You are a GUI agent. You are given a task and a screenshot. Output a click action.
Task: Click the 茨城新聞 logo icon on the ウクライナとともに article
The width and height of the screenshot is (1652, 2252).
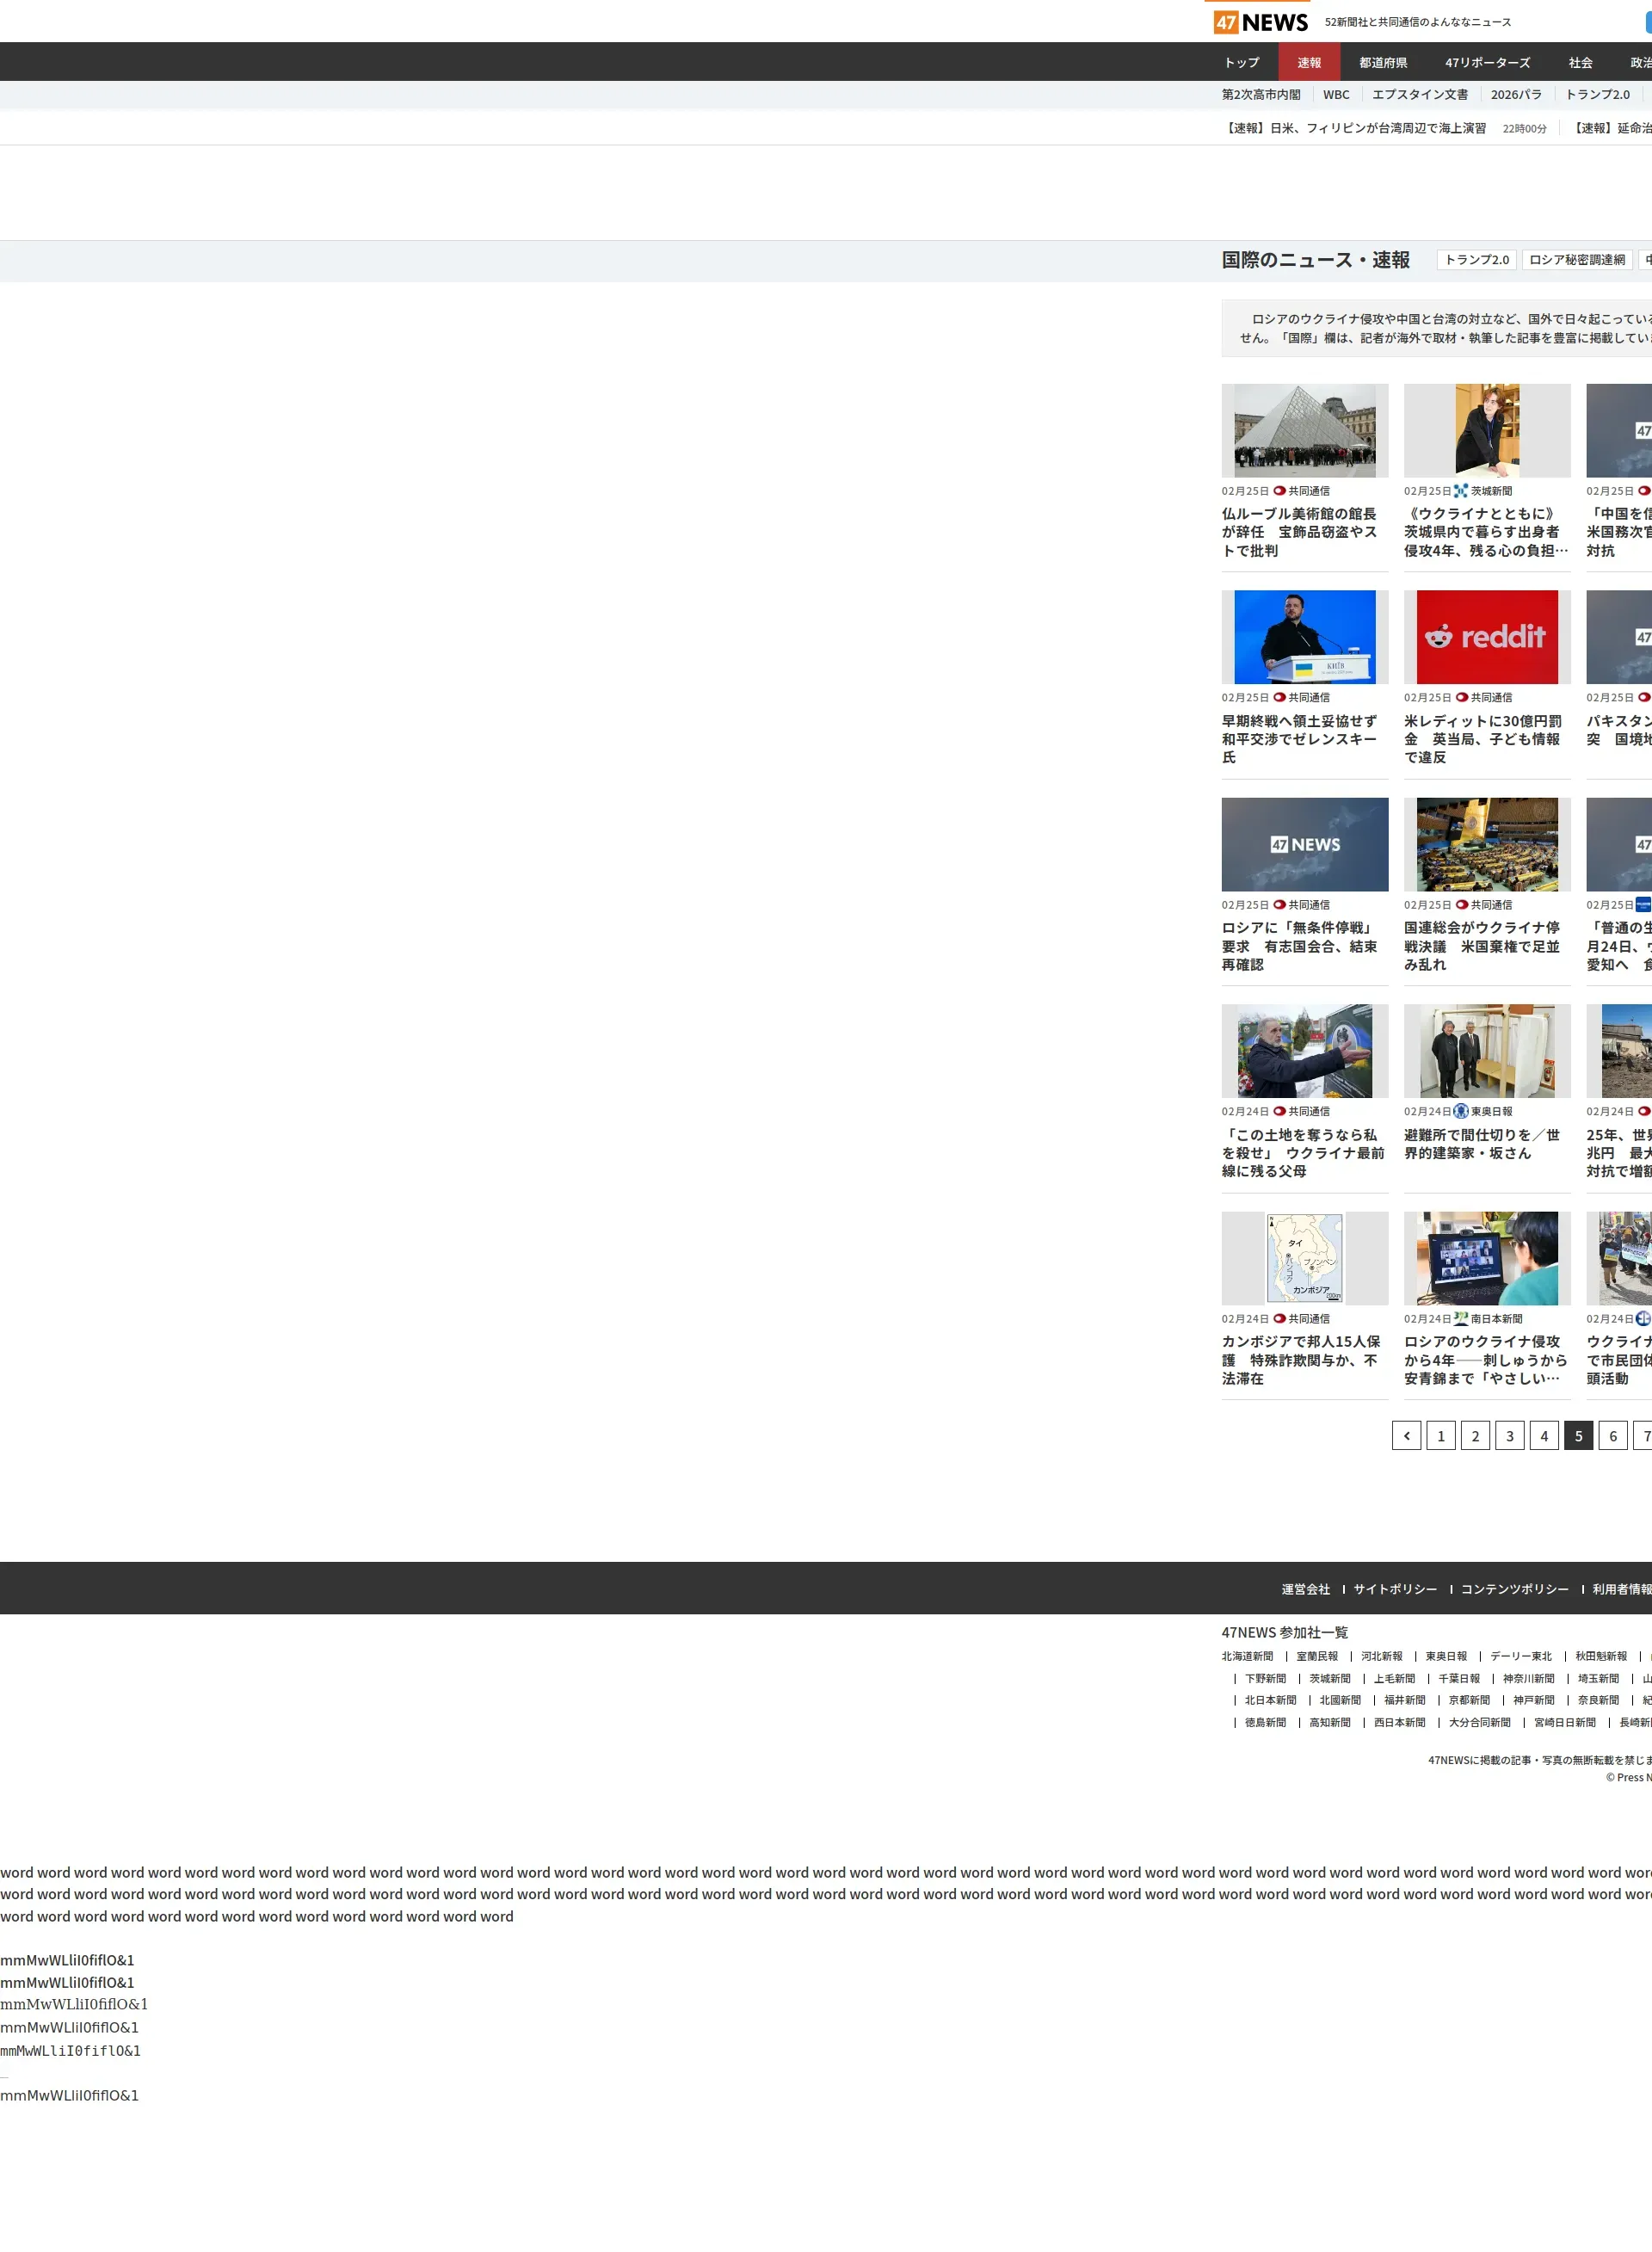tap(1461, 491)
